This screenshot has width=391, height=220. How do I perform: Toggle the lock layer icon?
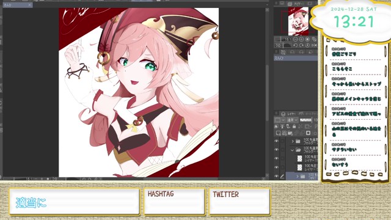click(x=294, y=127)
